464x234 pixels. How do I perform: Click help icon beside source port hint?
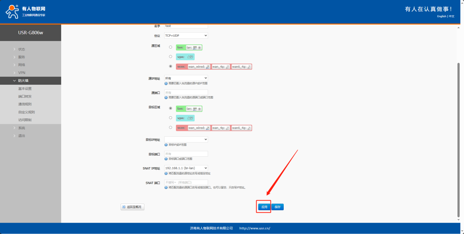(x=166, y=98)
